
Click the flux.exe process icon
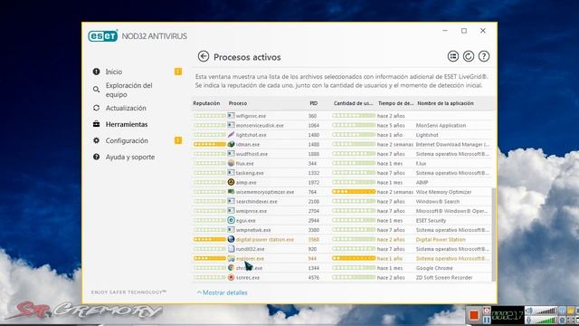pyautogui.click(x=232, y=163)
